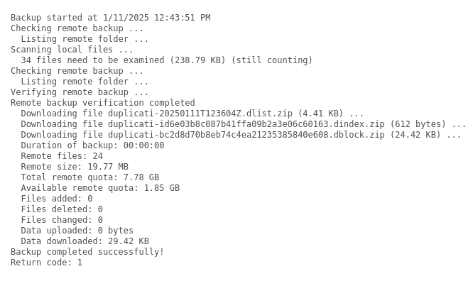Click the 'Total remote quota' line
The width and height of the screenshot is (473, 281).
90,177
